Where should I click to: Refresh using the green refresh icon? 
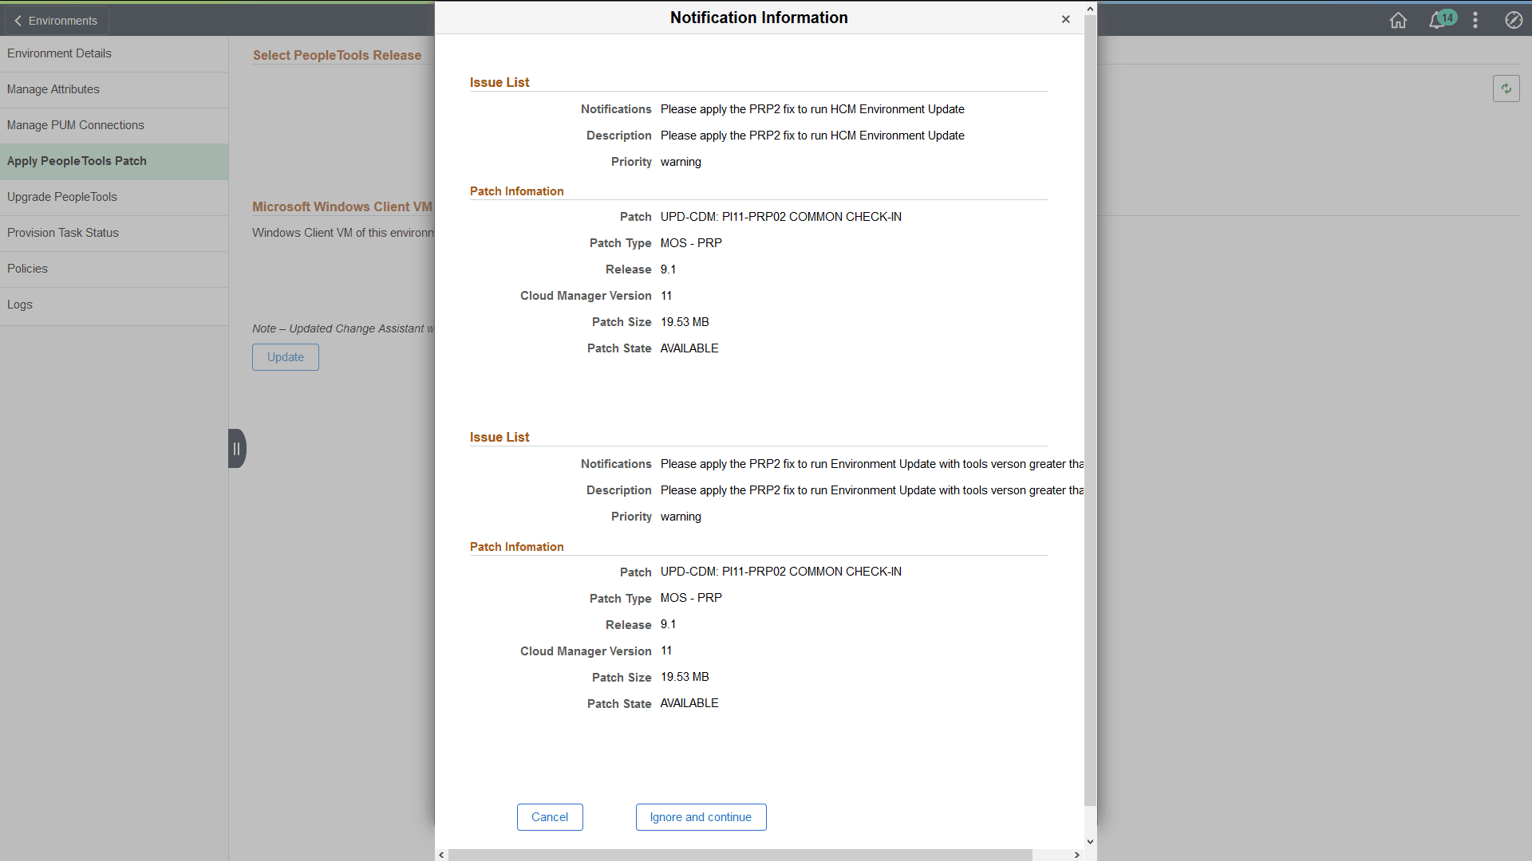(1506, 88)
